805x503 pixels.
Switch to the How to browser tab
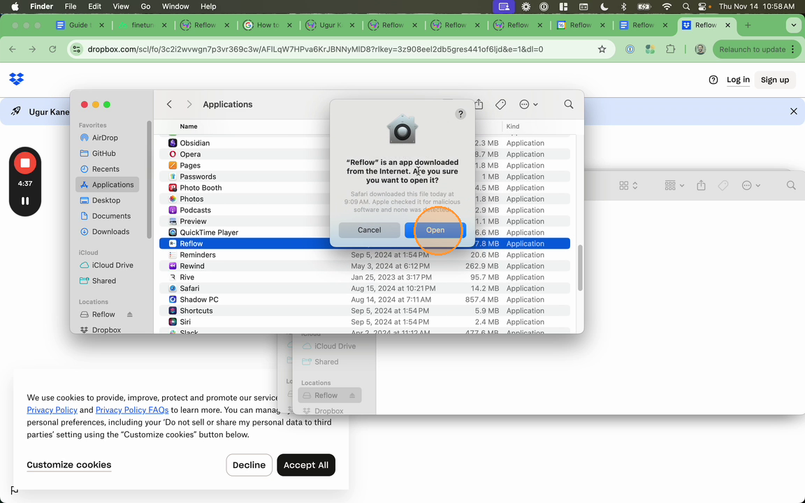click(267, 24)
